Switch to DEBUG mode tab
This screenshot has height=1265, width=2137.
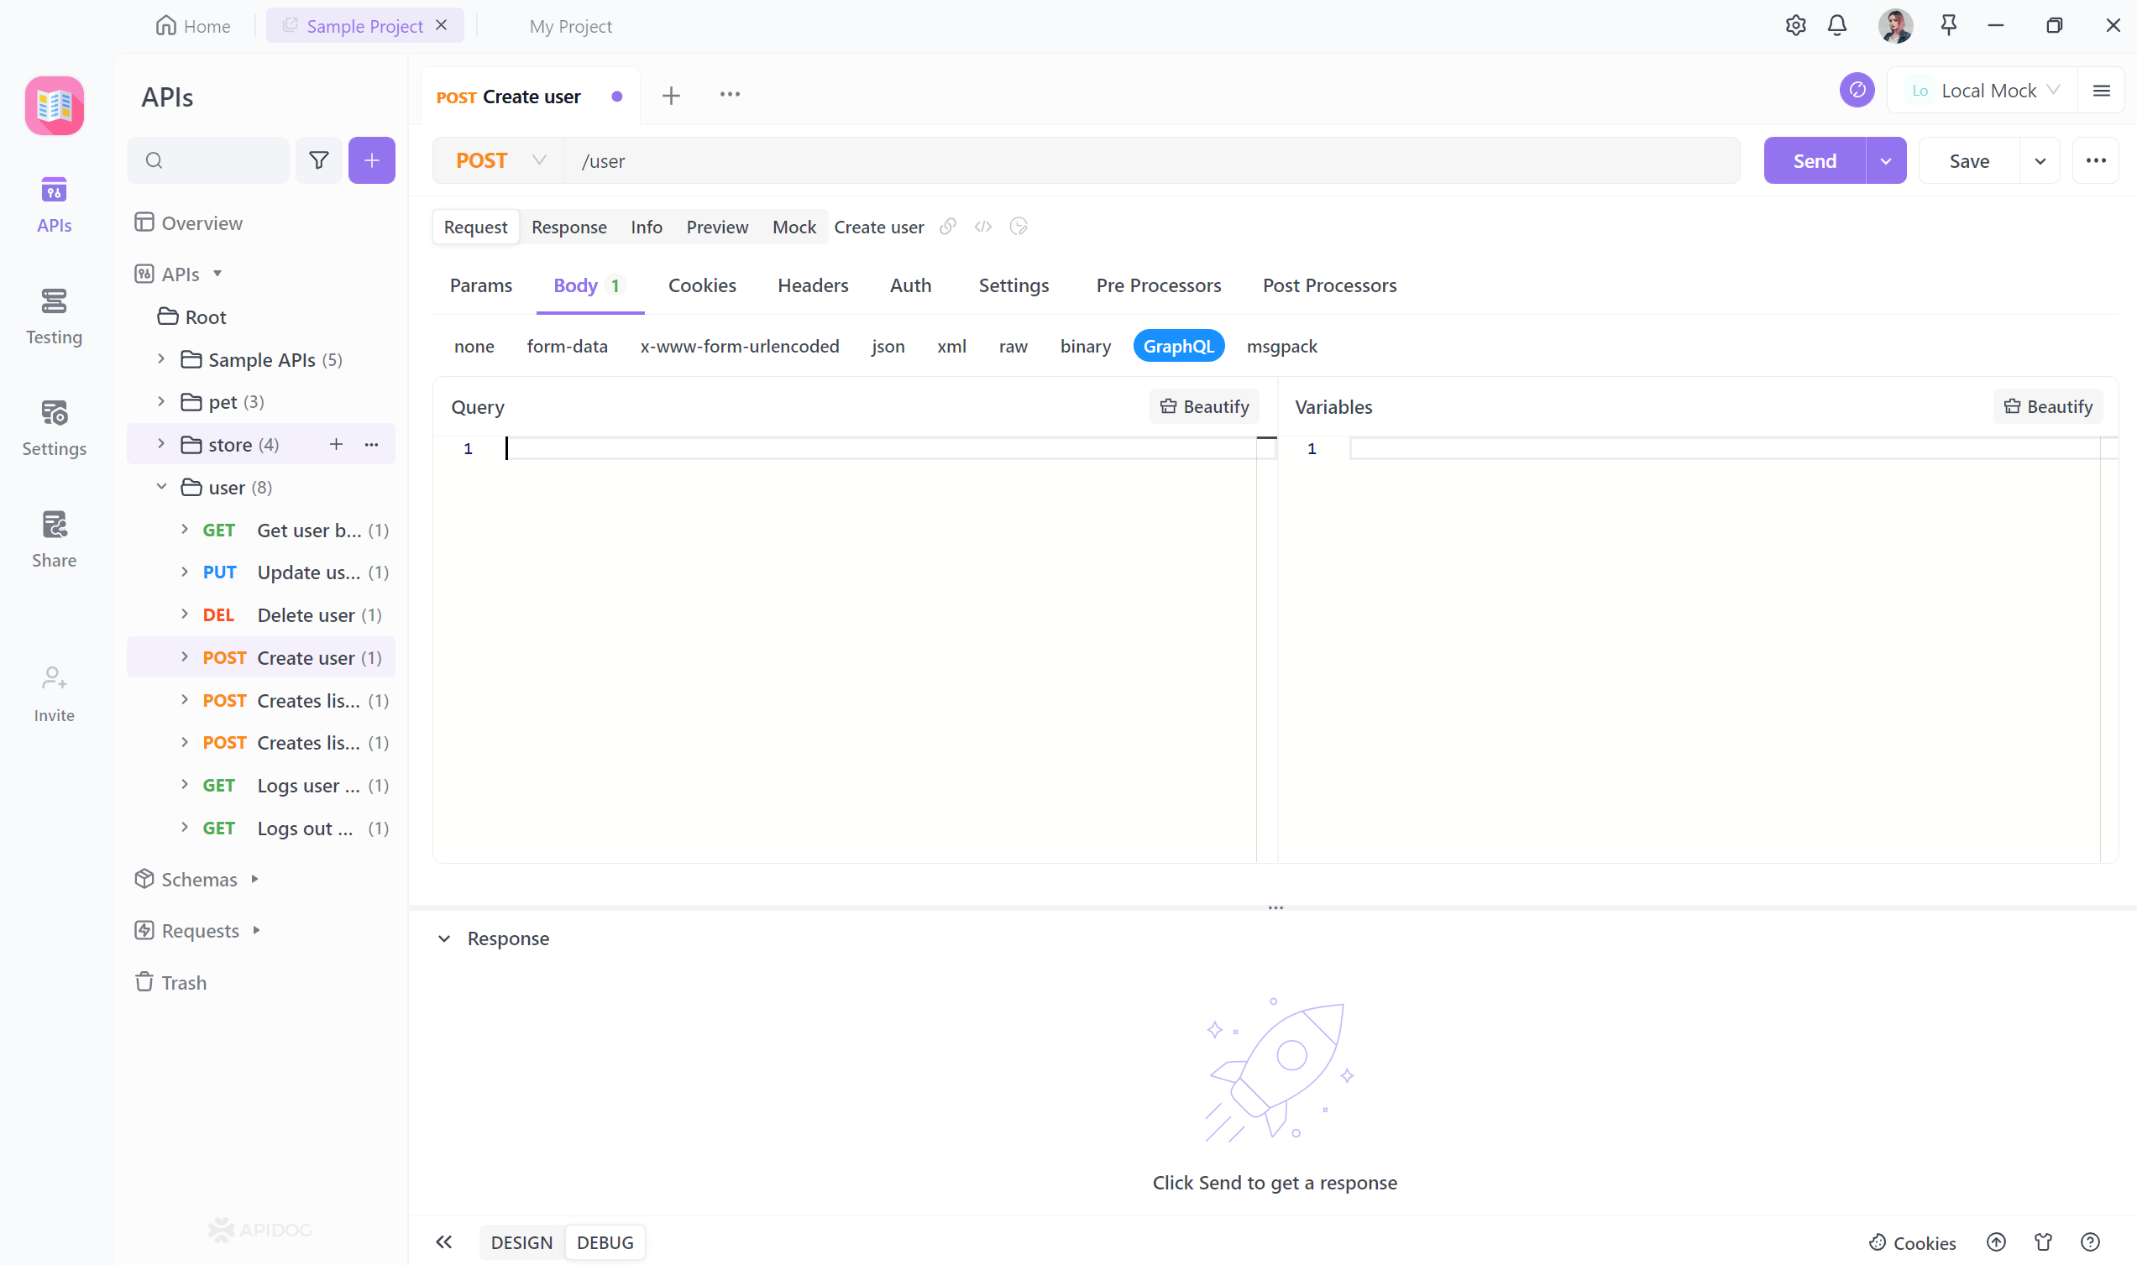click(604, 1241)
